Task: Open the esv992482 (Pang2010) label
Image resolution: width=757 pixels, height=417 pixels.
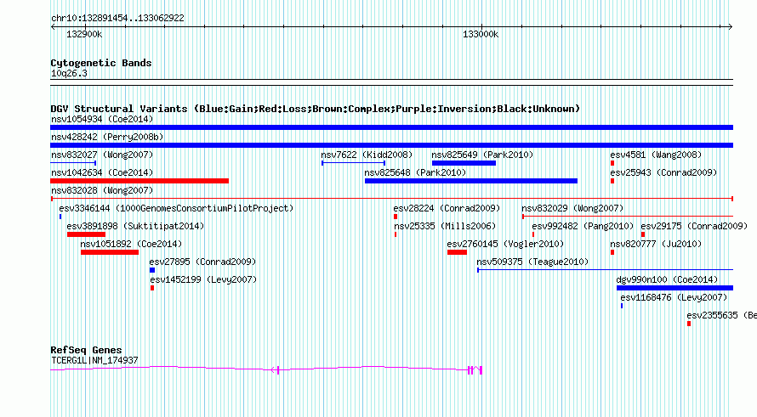Action: [583, 226]
